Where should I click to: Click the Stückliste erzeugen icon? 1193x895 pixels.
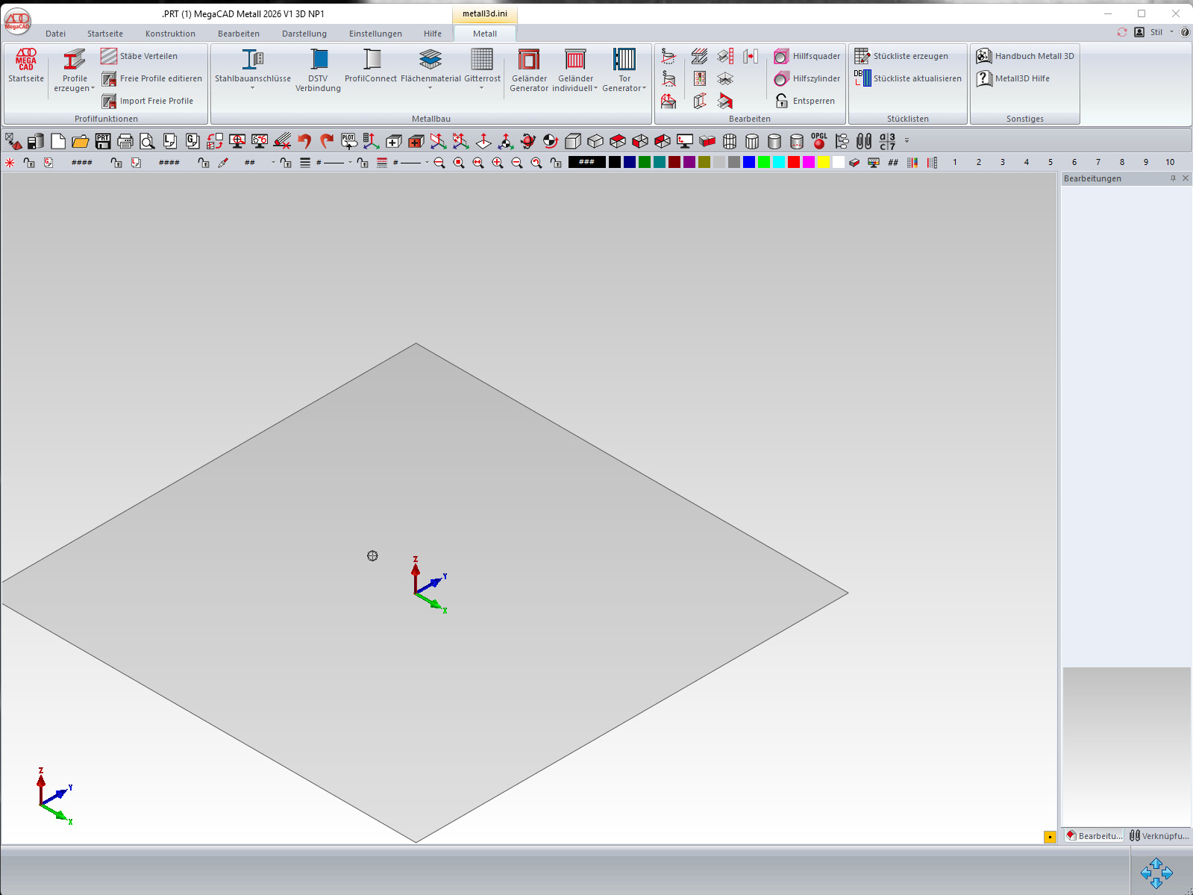click(862, 56)
